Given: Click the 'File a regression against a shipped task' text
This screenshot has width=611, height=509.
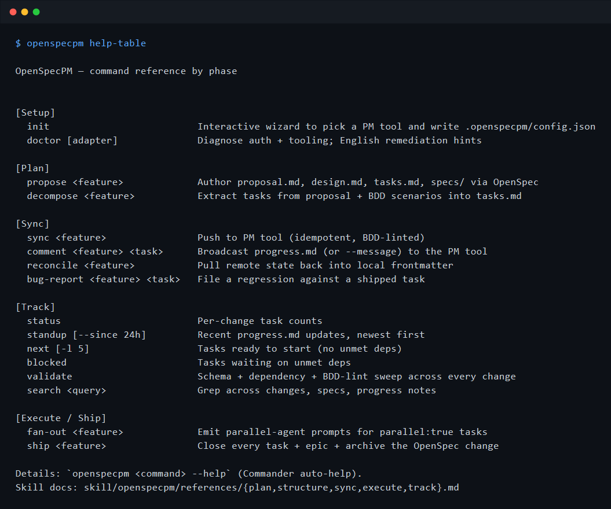Looking at the screenshot, I should (311, 279).
